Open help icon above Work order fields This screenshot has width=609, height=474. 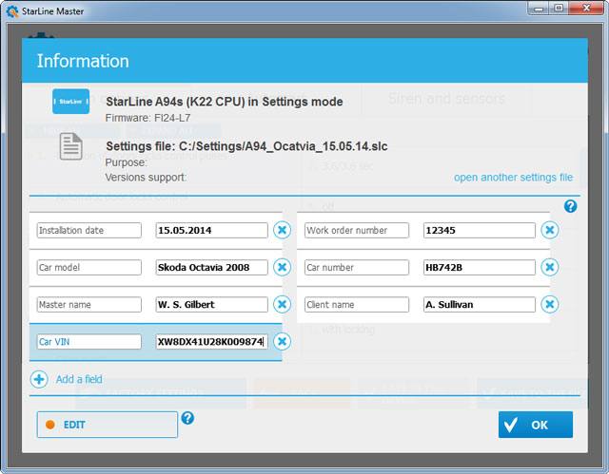pos(570,206)
